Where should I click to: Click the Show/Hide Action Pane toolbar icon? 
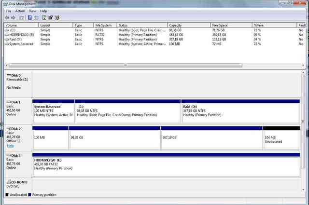(36, 18)
